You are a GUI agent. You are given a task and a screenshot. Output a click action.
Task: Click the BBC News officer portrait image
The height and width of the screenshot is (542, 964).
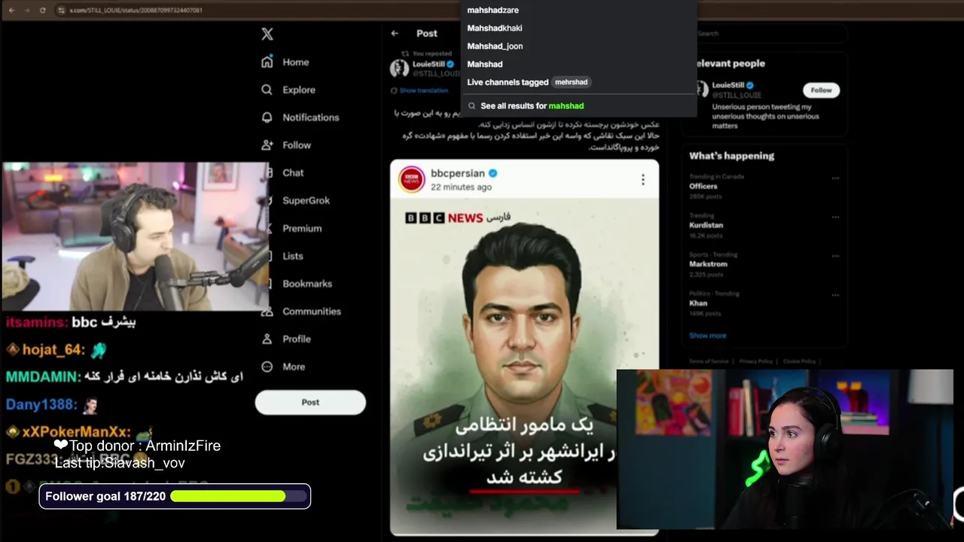(x=524, y=366)
